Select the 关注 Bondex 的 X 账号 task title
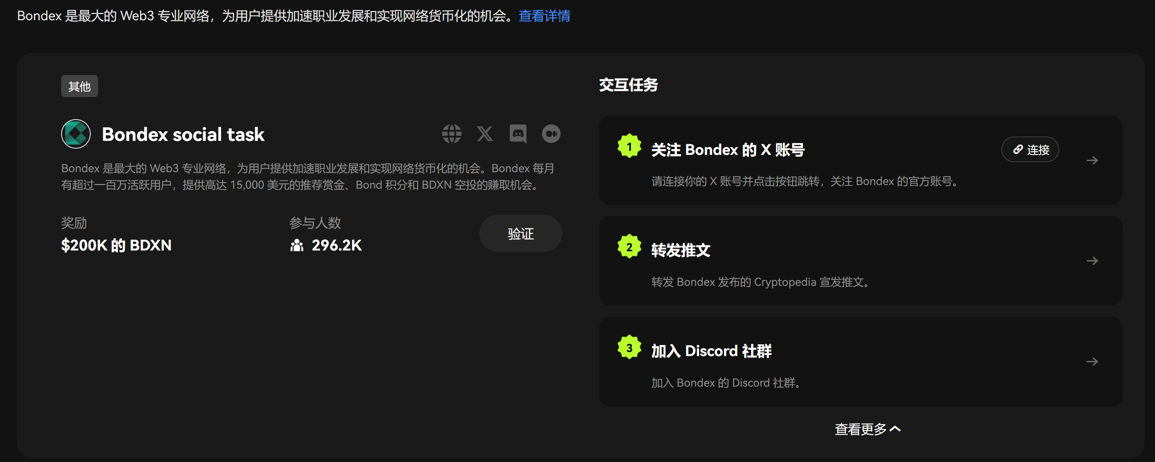 [x=728, y=149]
